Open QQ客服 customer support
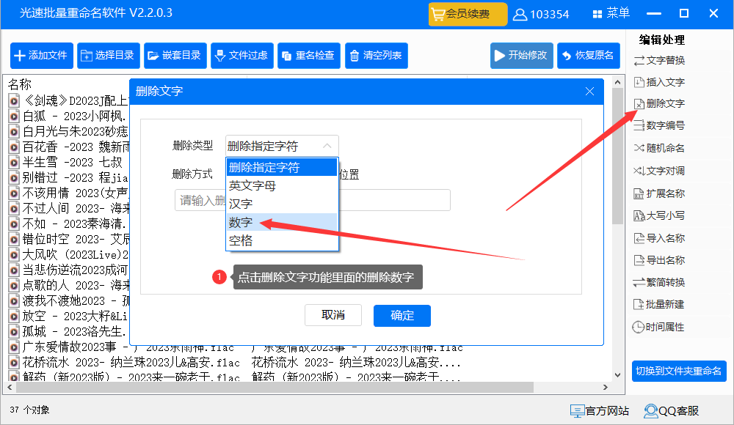This screenshot has height=425, width=734. coord(672,411)
